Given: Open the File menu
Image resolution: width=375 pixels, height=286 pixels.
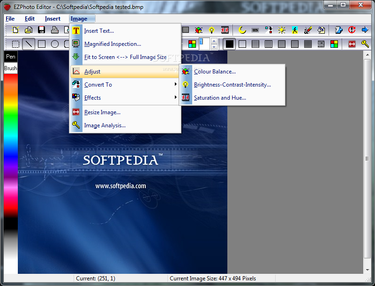Looking at the screenshot, I should click(x=10, y=19).
